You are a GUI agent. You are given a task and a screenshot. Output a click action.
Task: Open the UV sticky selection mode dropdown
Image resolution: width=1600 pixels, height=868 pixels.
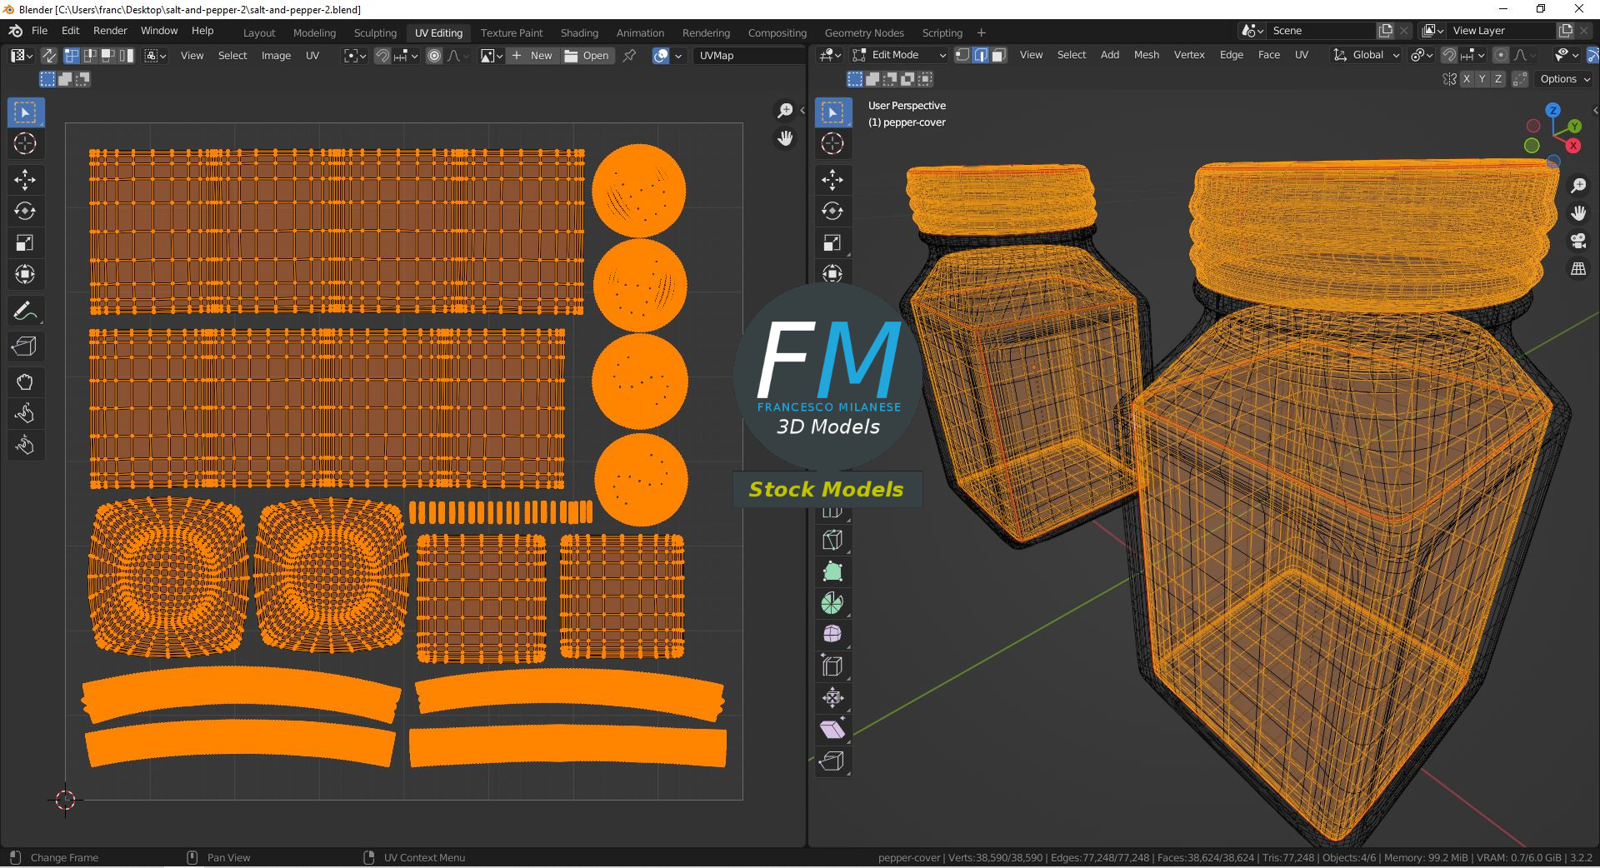156,56
